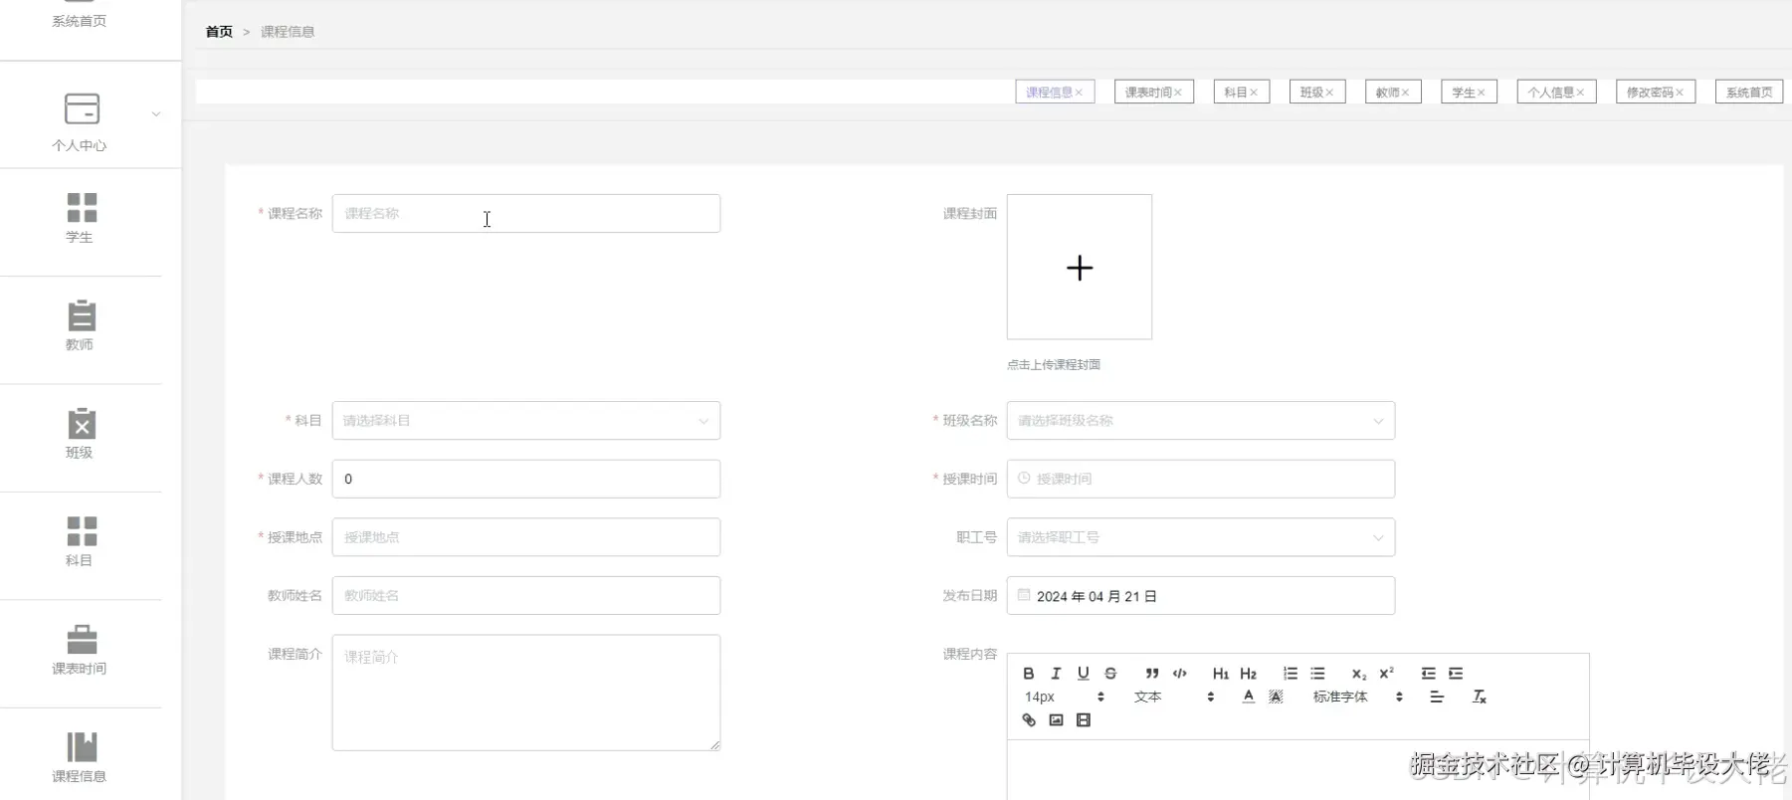Open the 科目 selection dropdown
Screen dimensions: 1792x800
point(525,421)
